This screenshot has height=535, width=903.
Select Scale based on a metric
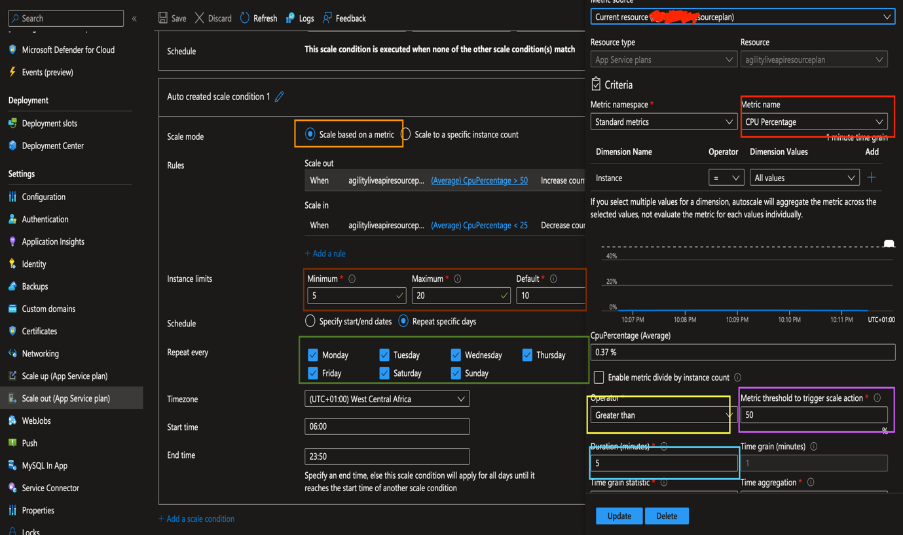[310, 134]
